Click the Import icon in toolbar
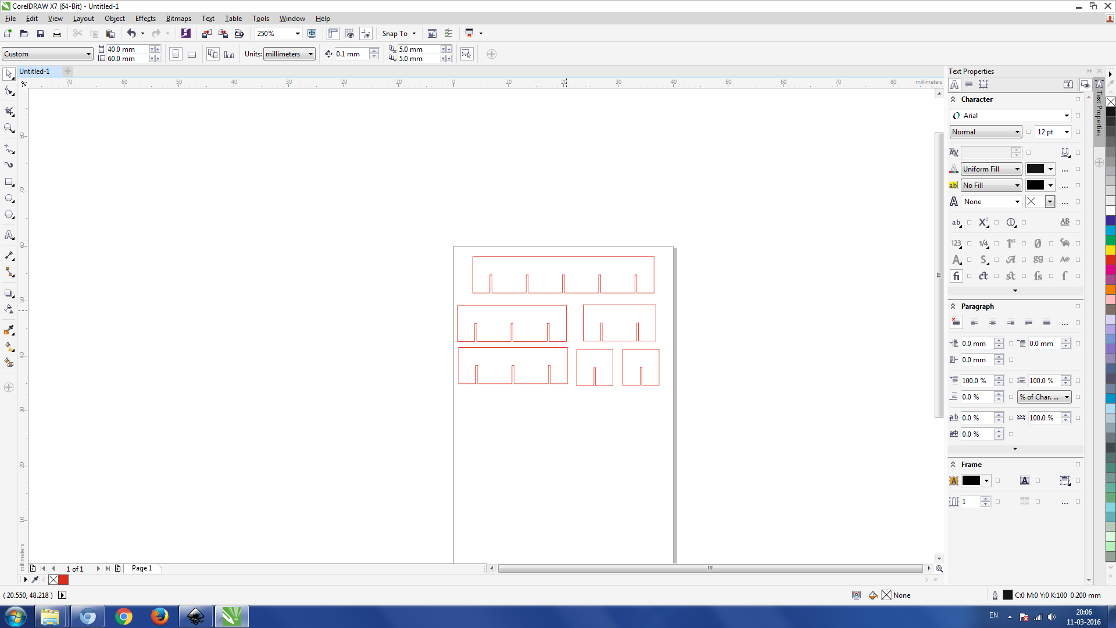Image resolution: width=1116 pixels, height=628 pixels. [206, 33]
